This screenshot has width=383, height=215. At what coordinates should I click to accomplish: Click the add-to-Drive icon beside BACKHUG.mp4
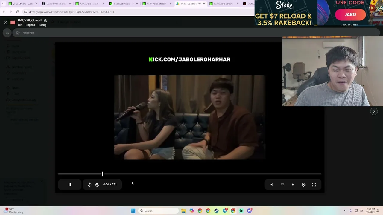click(x=45, y=21)
